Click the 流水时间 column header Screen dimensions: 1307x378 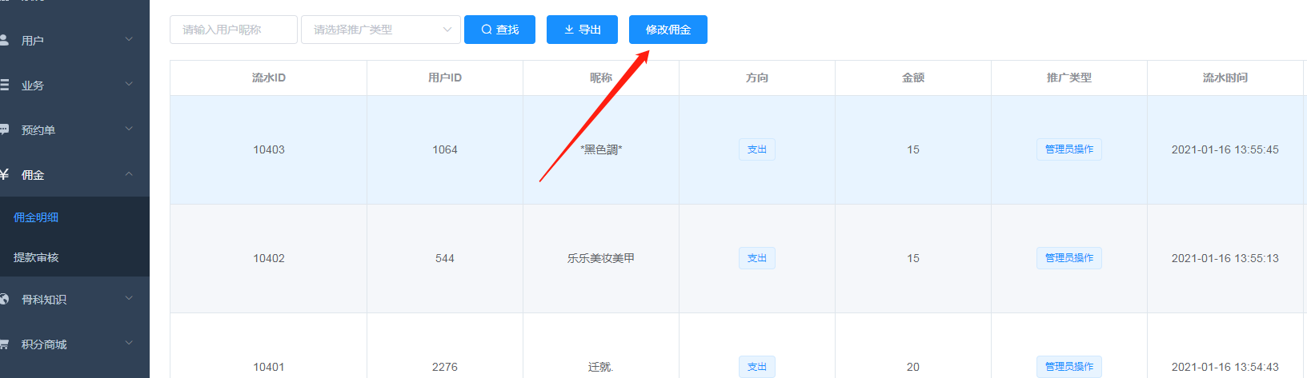tap(1225, 78)
